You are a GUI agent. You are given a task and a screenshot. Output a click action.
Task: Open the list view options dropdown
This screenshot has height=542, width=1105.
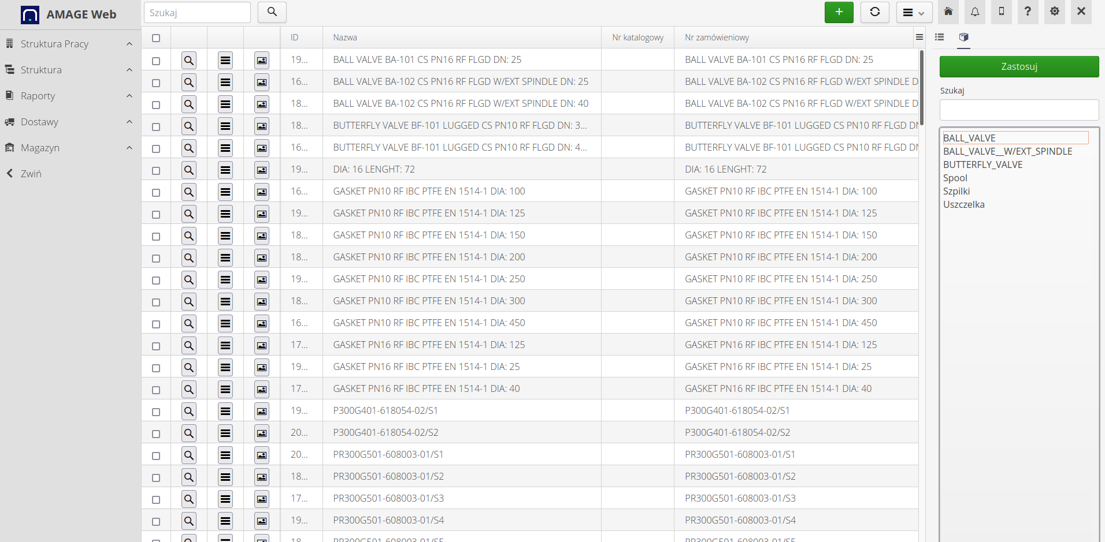coord(914,13)
